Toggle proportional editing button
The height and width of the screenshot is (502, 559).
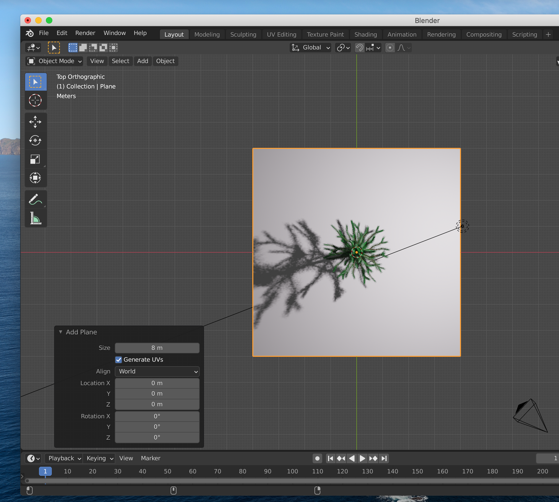pyautogui.click(x=389, y=48)
